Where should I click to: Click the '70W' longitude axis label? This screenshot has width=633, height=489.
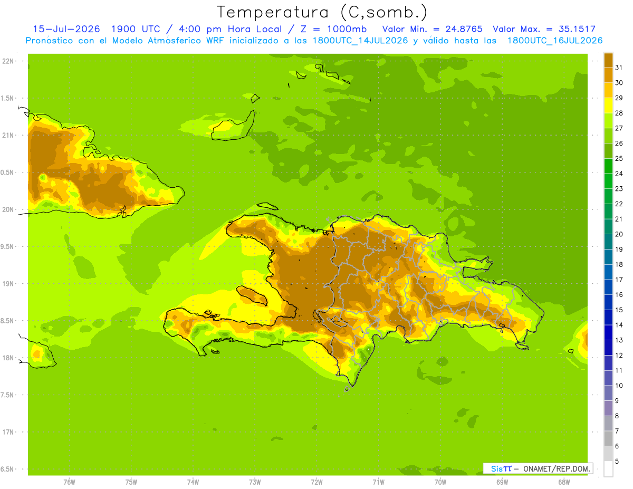click(440, 482)
